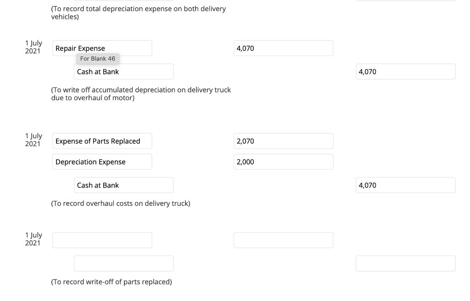Click the delivery vehicles depreciation note
Viewport: 470px width, 301px height.
pos(138,12)
